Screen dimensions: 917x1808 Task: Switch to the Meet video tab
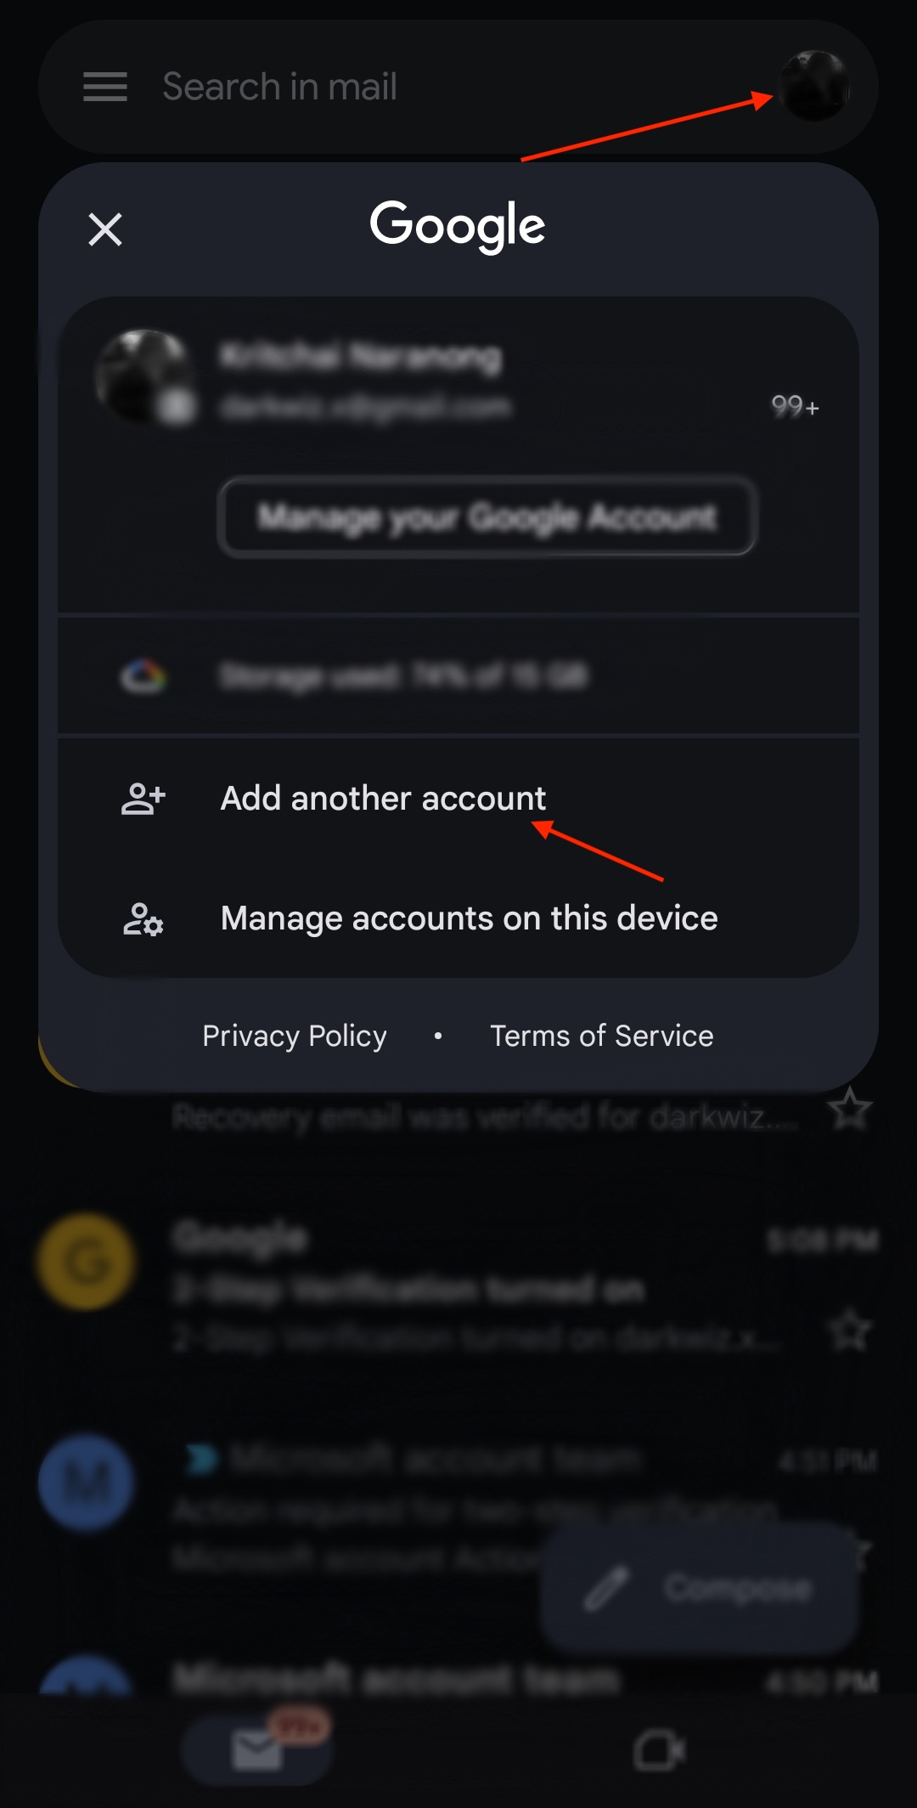point(659,1750)
